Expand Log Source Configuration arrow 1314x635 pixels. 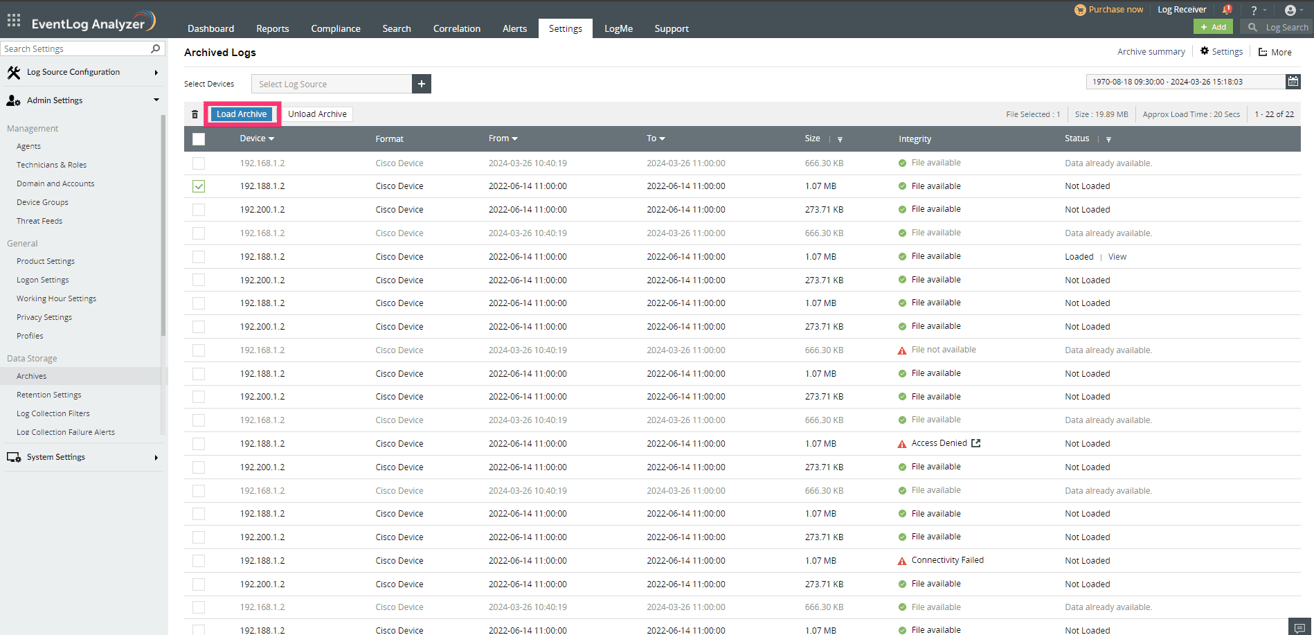coord(156,73)
